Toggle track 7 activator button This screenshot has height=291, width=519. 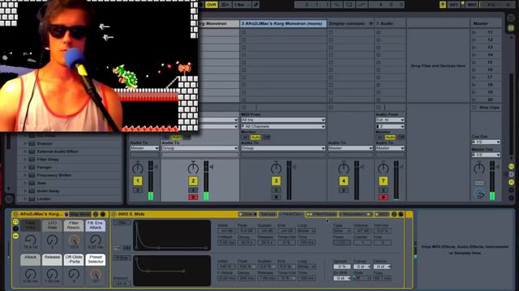pos(384,181)
